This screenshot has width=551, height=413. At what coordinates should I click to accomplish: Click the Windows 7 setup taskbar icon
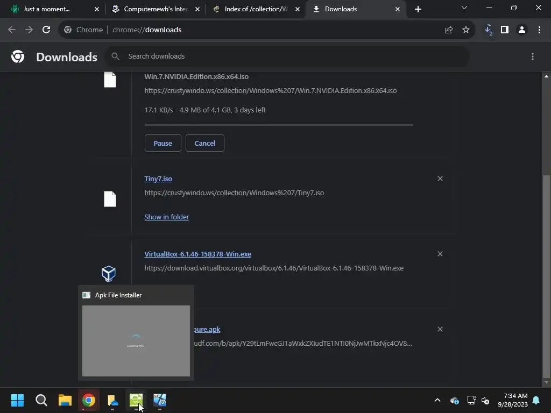click(160, 400)
